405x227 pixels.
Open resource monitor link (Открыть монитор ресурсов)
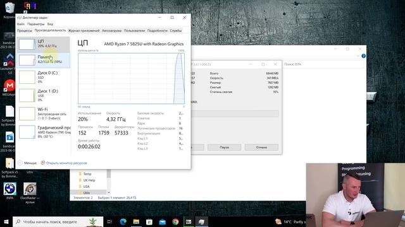pyautogui.click(x=66, y=163)
